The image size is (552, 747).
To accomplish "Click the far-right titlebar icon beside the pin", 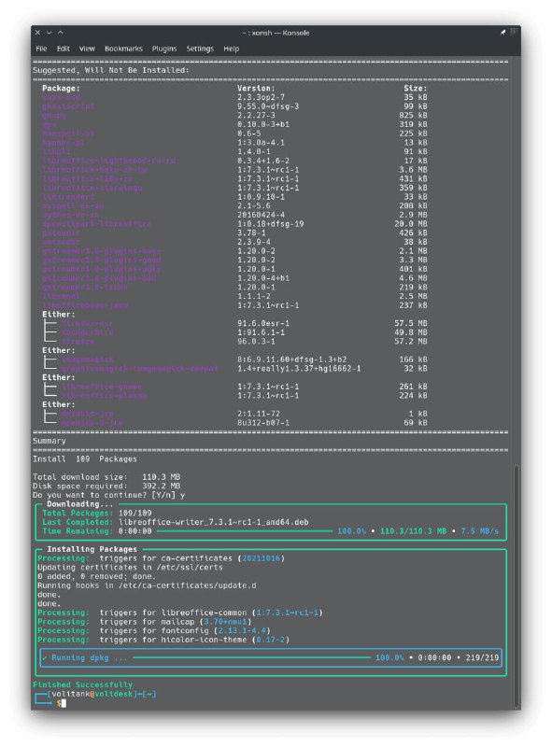I will click(513, 32).
